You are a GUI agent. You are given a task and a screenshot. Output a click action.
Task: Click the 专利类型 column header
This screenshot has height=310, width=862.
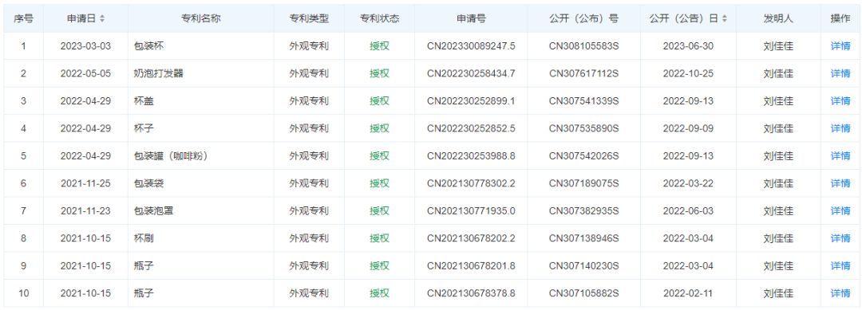pos(309,18)
